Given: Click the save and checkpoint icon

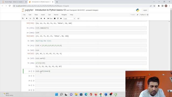Looking at the screenshot, I should tap(23, 19).
